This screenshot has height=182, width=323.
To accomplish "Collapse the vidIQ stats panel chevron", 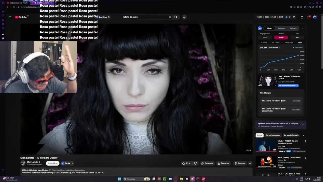I will click(303, 28).
